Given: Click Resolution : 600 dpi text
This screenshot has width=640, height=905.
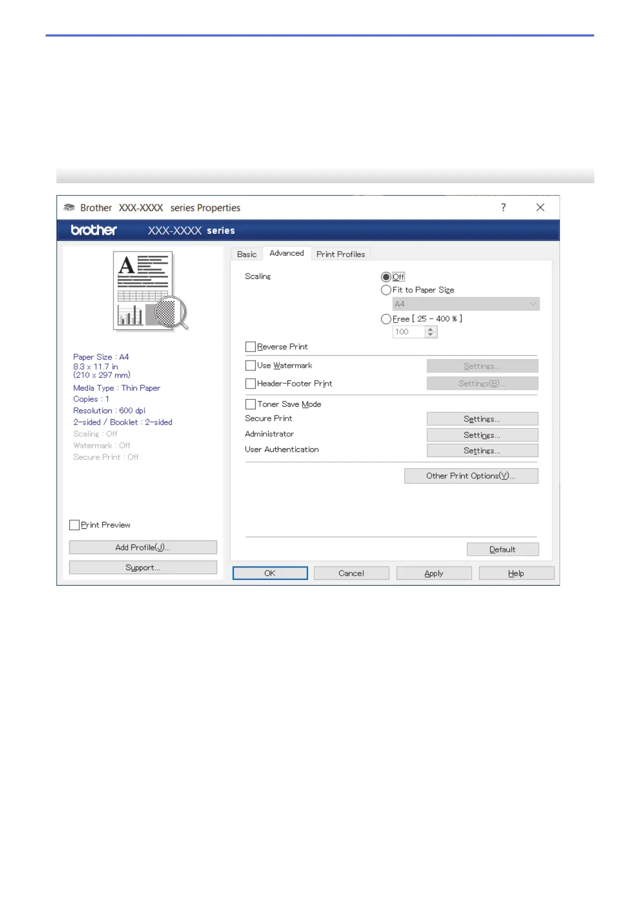Looking at the screenshot, I should 109,411.
